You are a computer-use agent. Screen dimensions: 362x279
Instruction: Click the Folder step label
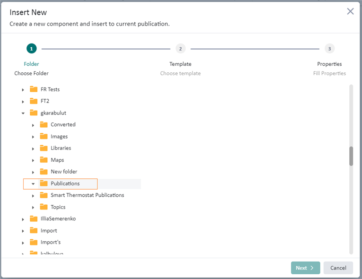tap(31, 64)
